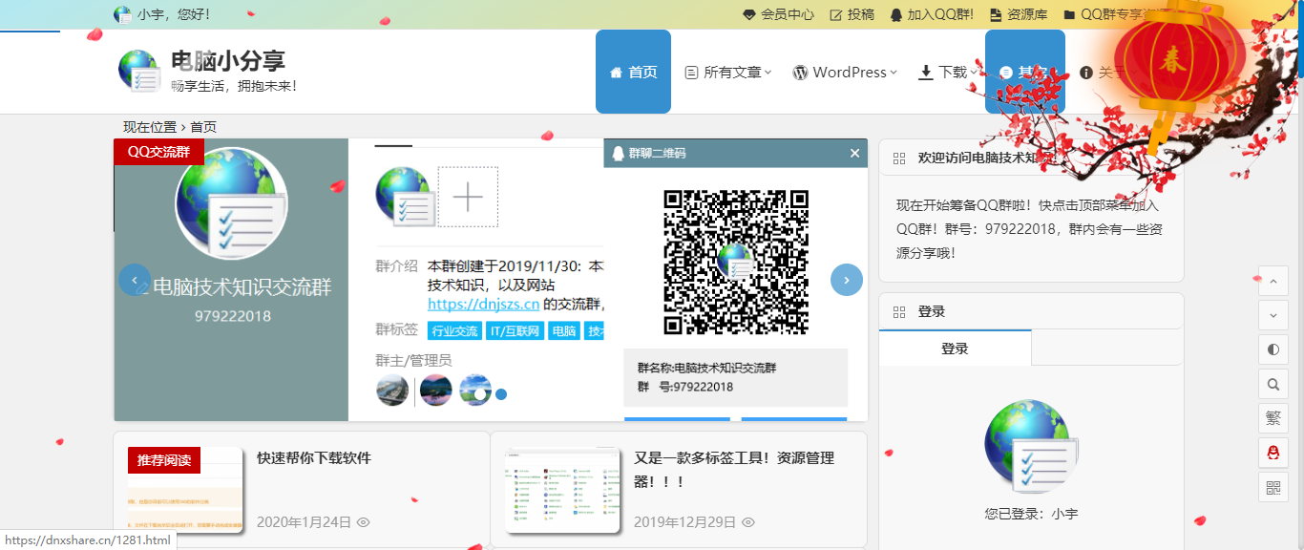The image size is (1304, 550).
Task: Switch to traditional Chinese with 繁 button
Action: [1273, 418]
